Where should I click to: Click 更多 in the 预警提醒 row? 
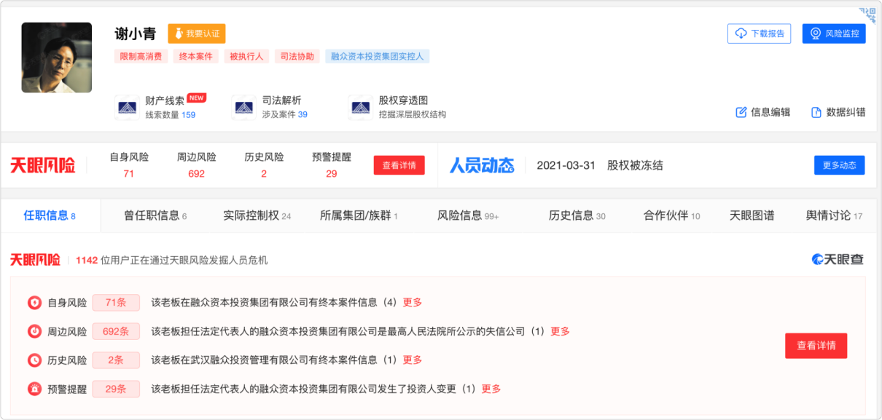(491, 389)
